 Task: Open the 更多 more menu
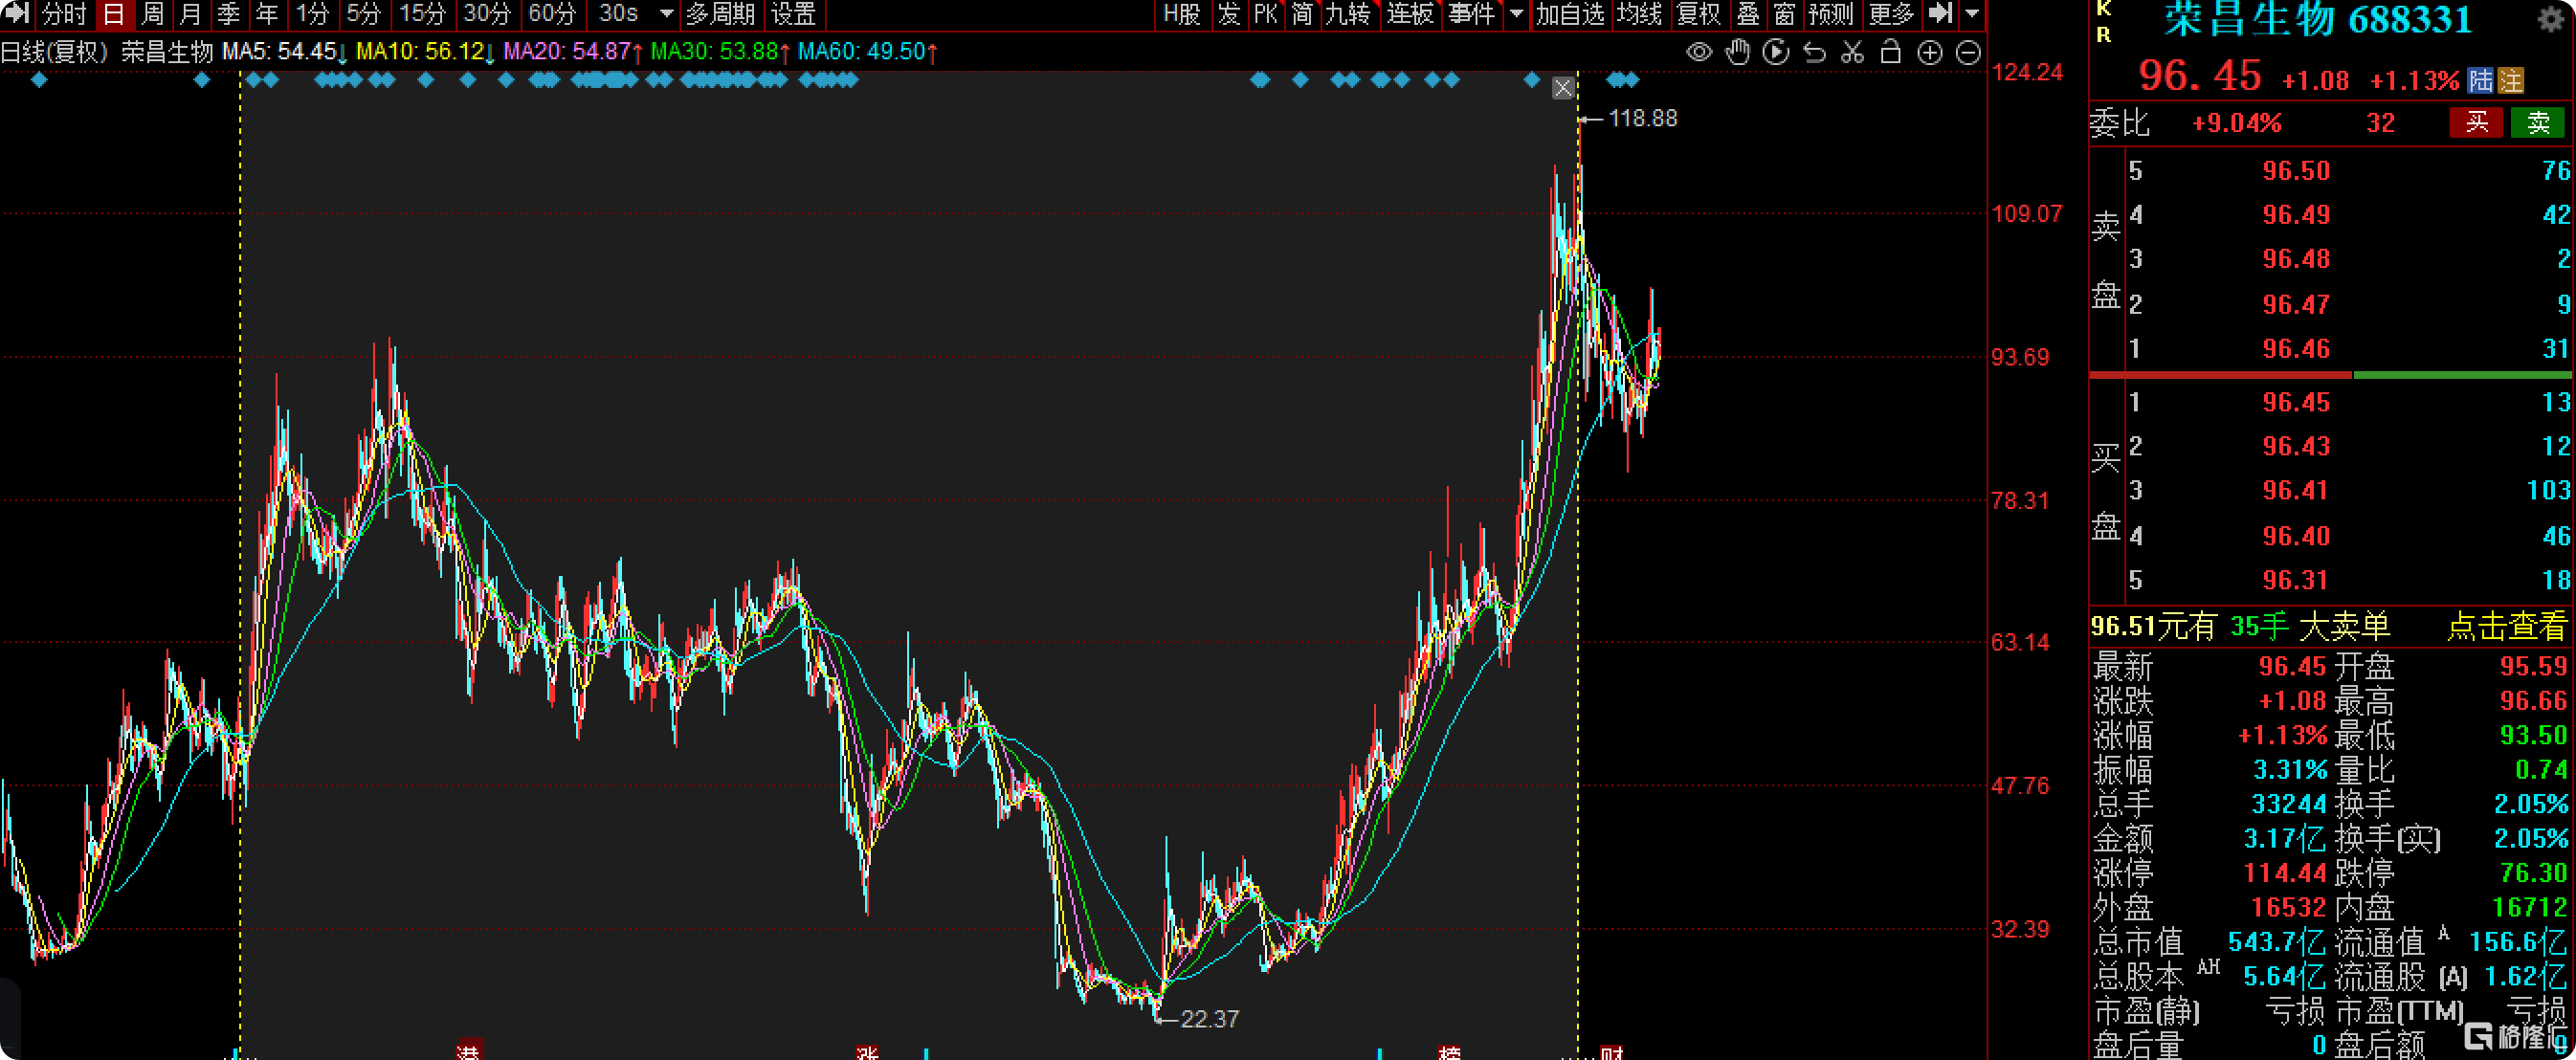click(x=1890, y=14)
